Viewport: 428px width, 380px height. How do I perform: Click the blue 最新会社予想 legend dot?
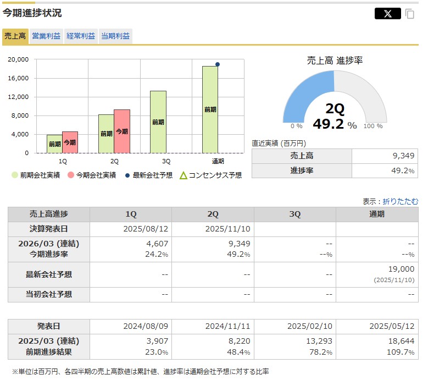(127, 175)
